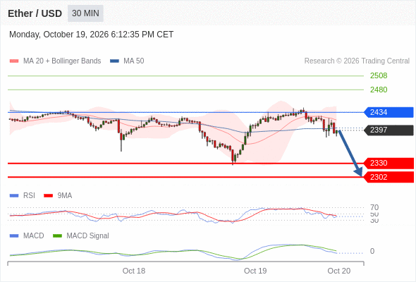The height and width of the screenshot is (282, 416).
Task: Click the Ether / USD title
Action: tap(35, 13)
